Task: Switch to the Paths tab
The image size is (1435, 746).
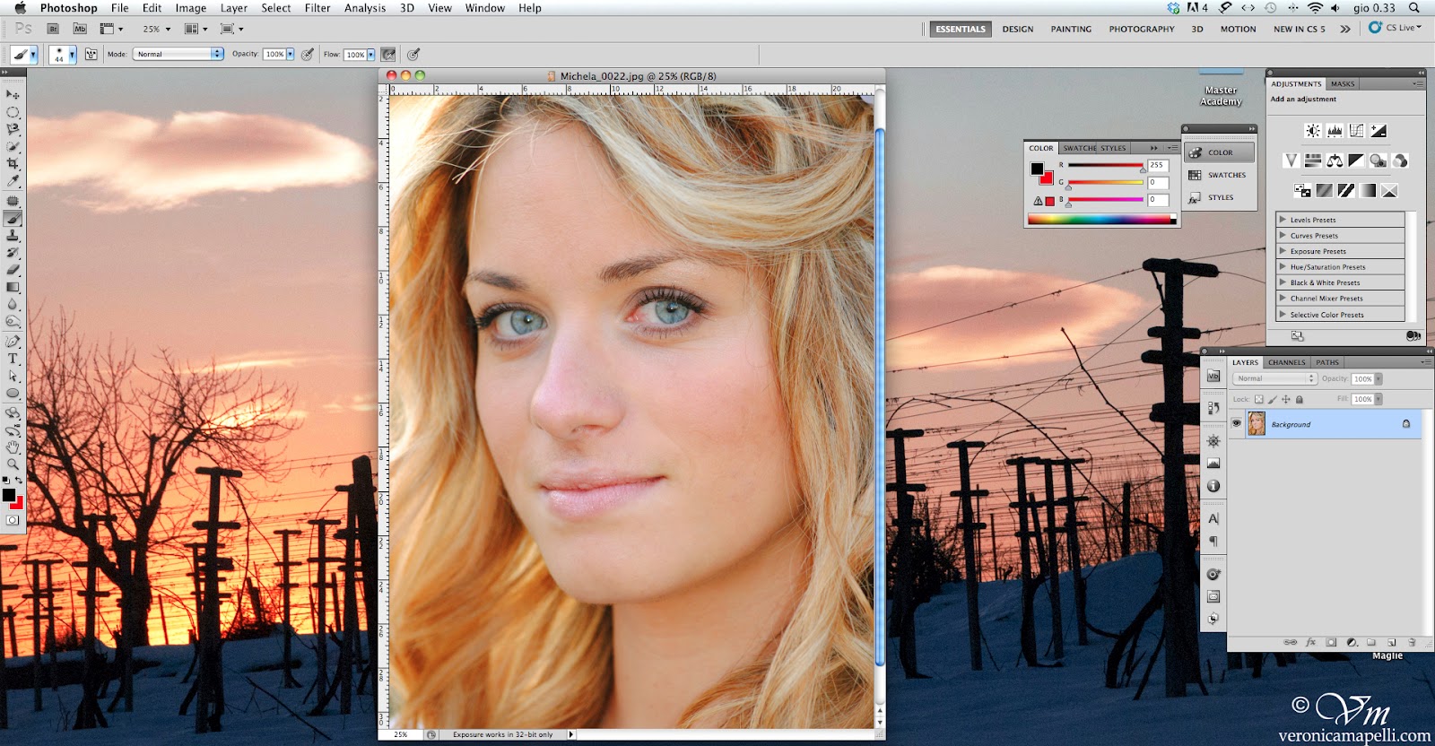Action: tap(1327, 362)
